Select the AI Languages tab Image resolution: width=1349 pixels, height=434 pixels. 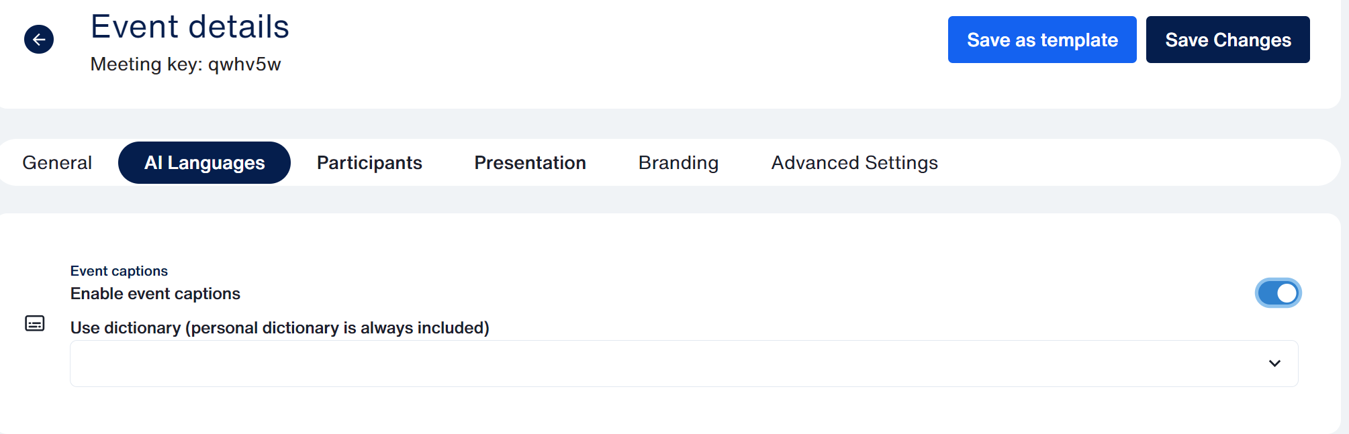point(204,163)
